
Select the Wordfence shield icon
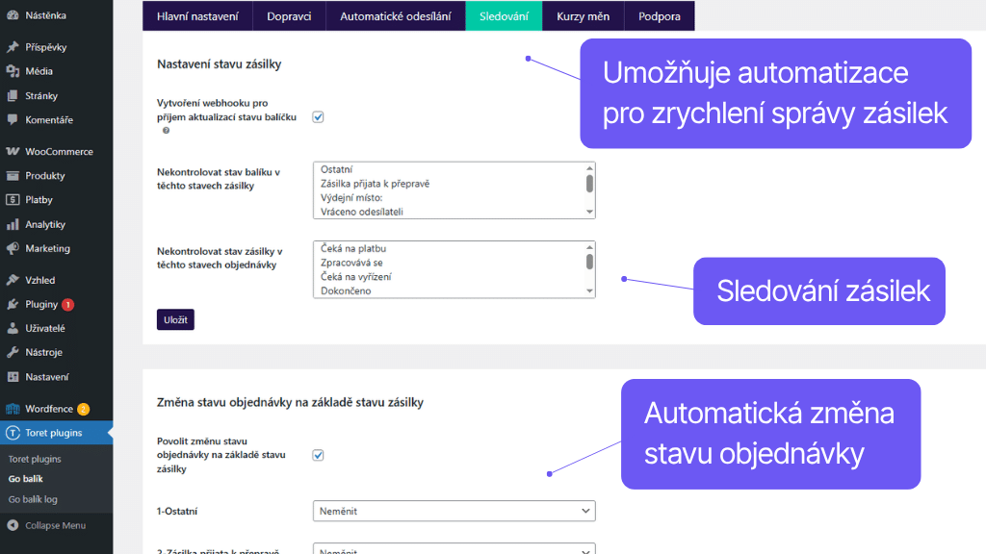[13, 409]
